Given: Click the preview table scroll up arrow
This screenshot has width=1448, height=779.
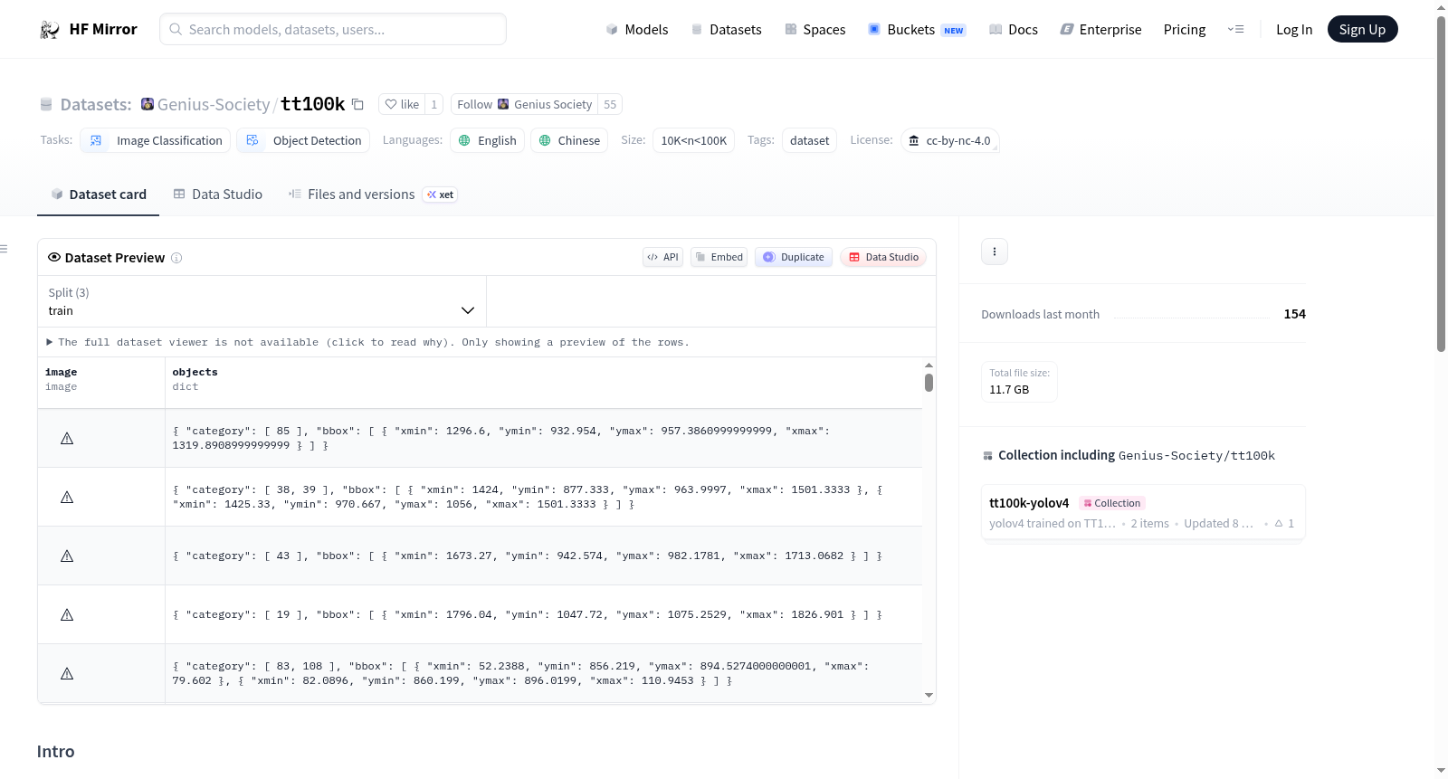Looking at the screenshot, I should (929, 366).
